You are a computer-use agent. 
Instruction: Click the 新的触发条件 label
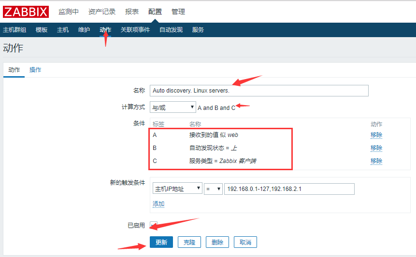pyautogui.click(x=128, y=183)
